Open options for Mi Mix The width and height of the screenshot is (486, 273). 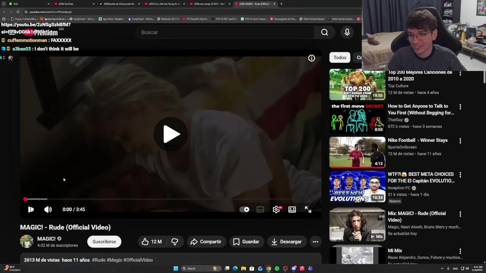460,251
